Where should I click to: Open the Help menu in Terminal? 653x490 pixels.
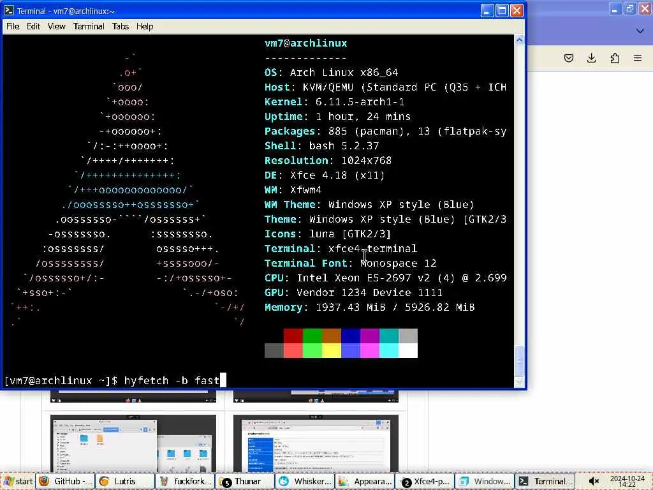(145, 26)
